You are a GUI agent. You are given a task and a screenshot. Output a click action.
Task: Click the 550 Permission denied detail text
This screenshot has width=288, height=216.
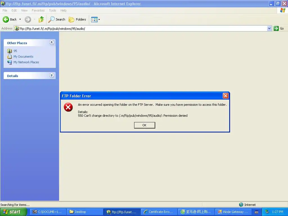point(133,116)
